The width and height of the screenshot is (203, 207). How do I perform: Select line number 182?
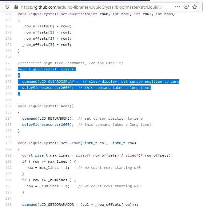click(8, 106)
